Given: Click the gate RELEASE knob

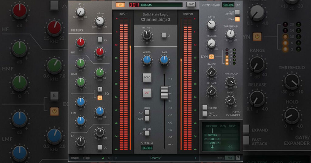Looking at the screenshot, I should [211, 91].
